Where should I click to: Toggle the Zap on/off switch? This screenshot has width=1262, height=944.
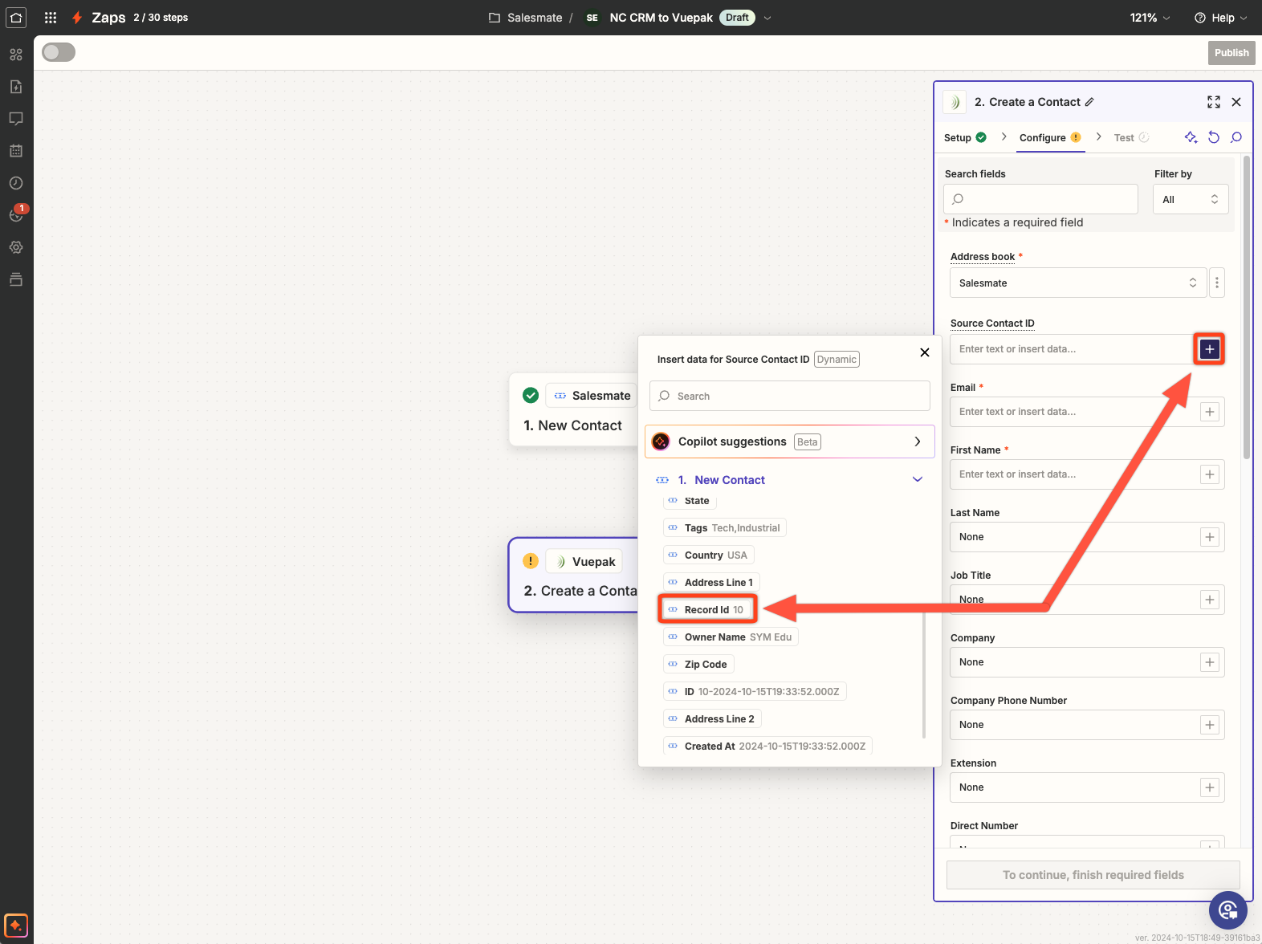59,52
